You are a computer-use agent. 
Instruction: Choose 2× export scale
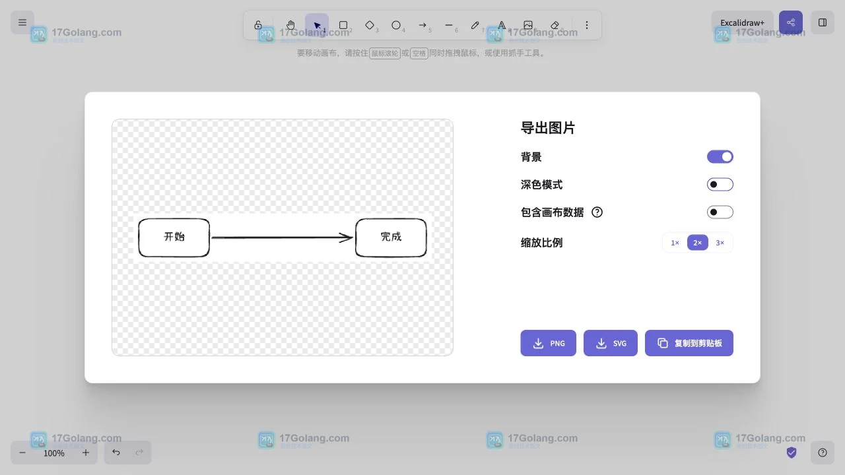pos(698,243)
